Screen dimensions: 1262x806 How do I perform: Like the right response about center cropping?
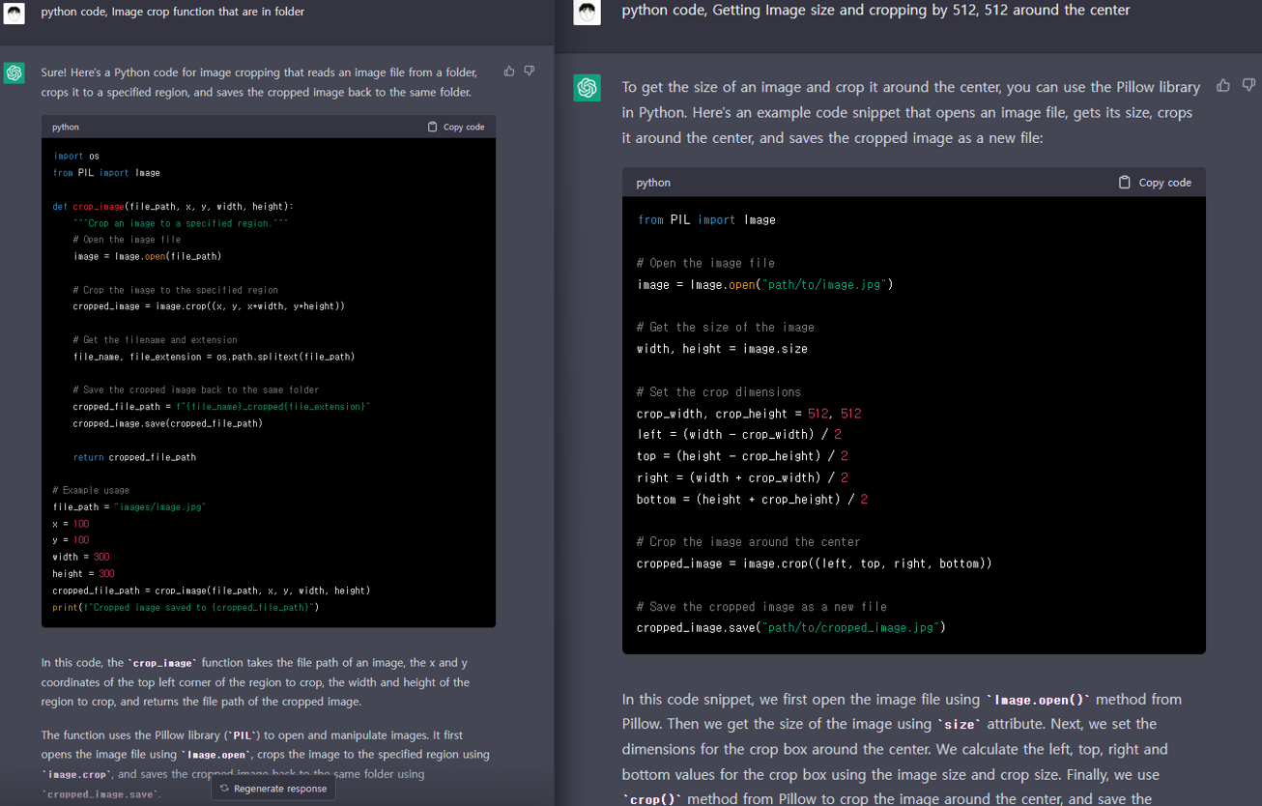tap(1222, 86)
